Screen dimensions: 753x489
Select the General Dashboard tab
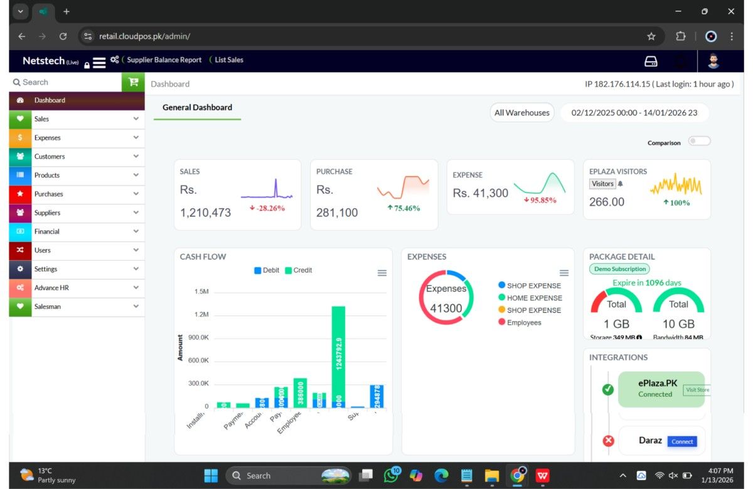pyautogui.click(x=197, y=107)
